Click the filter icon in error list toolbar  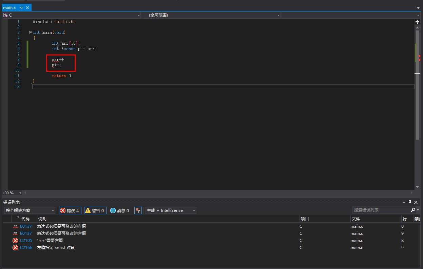tap(138, 210)
